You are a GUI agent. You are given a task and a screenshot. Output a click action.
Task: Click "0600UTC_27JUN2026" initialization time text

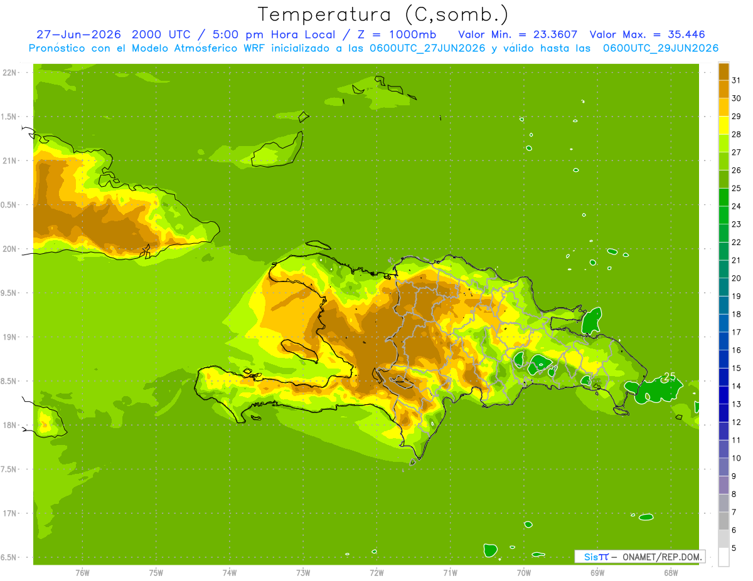tap(427, 48)
